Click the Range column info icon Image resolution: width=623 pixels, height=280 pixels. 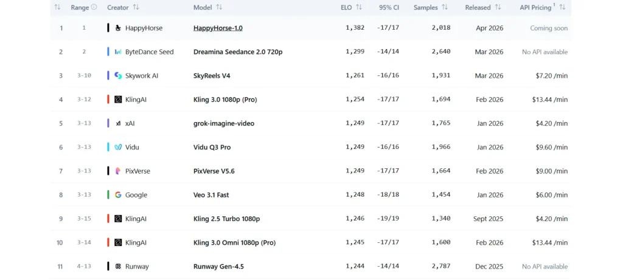pos(95,7)
